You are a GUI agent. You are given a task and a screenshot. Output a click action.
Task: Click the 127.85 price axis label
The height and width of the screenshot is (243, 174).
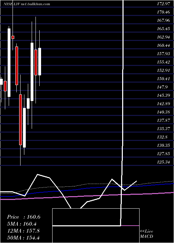pyautogui.click(x=164, y=154)
